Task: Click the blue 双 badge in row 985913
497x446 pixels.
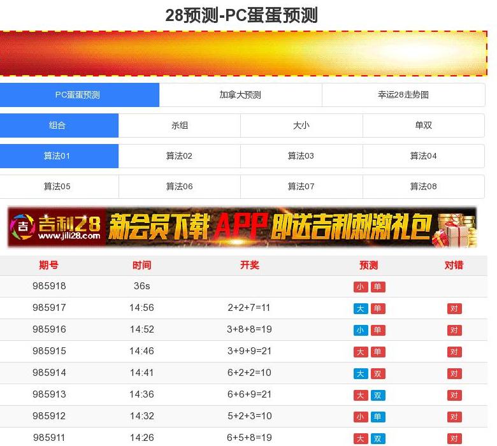Action: (378, 395)
